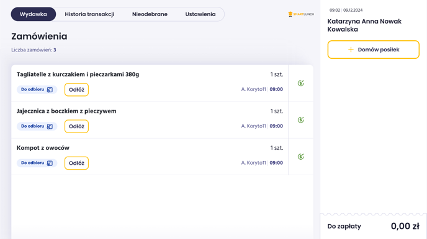Click the 'Liczba zamówień: 3' counter
427x239 pixels.
(34, 50)
